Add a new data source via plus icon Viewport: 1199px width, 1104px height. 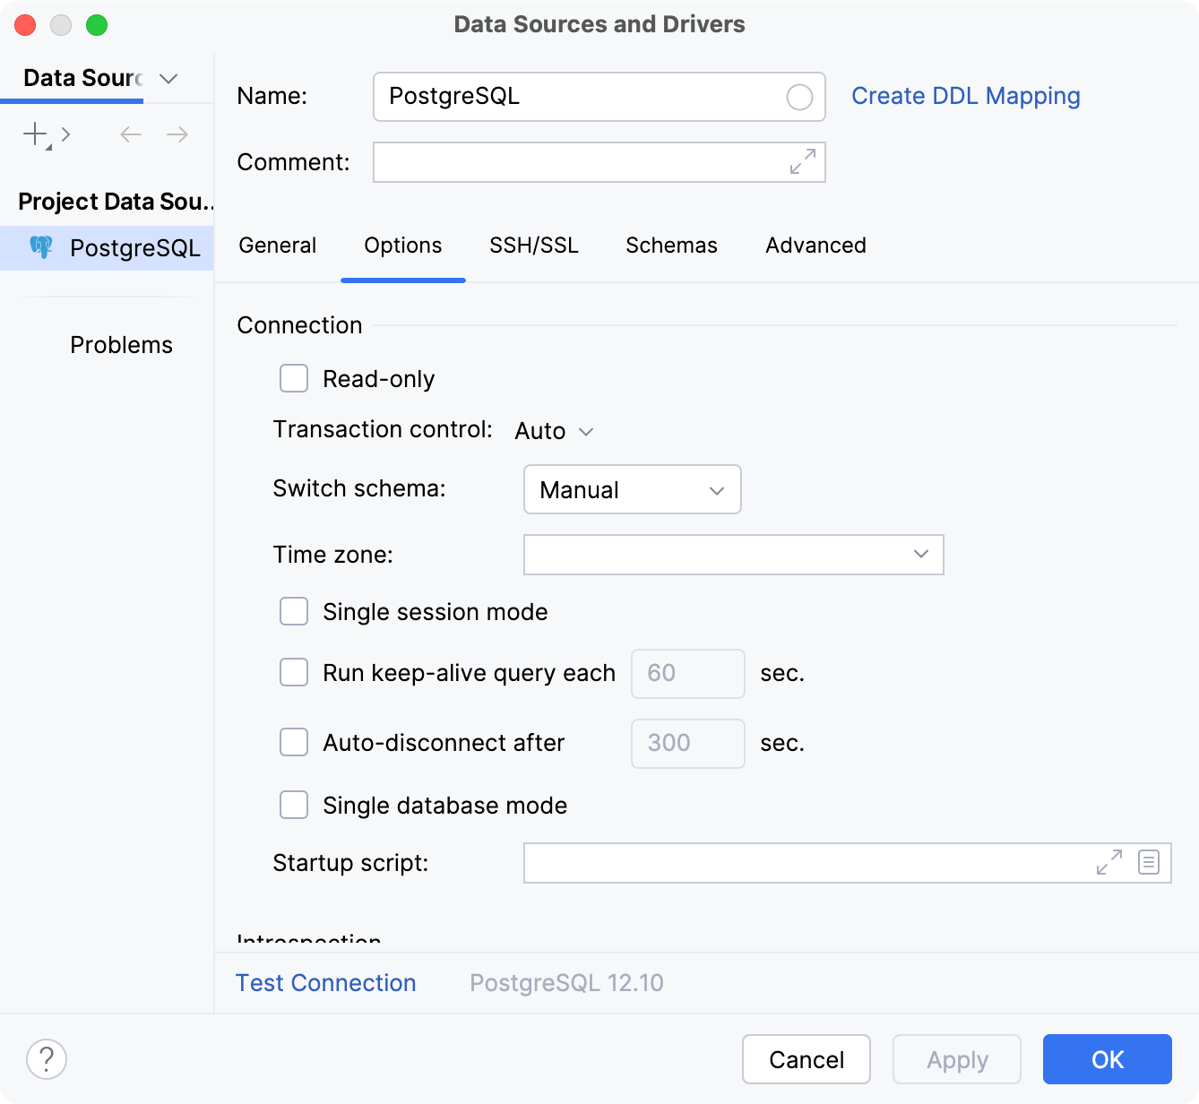(x=33, y=134)
